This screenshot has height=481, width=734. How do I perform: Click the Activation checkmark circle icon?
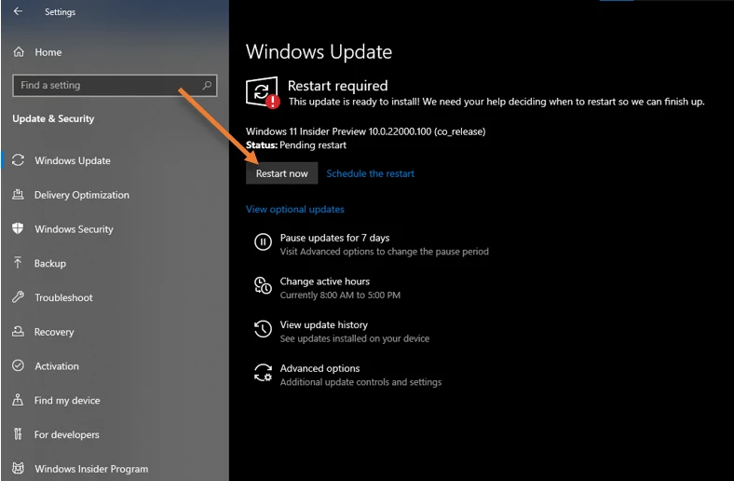coord(18,365)
